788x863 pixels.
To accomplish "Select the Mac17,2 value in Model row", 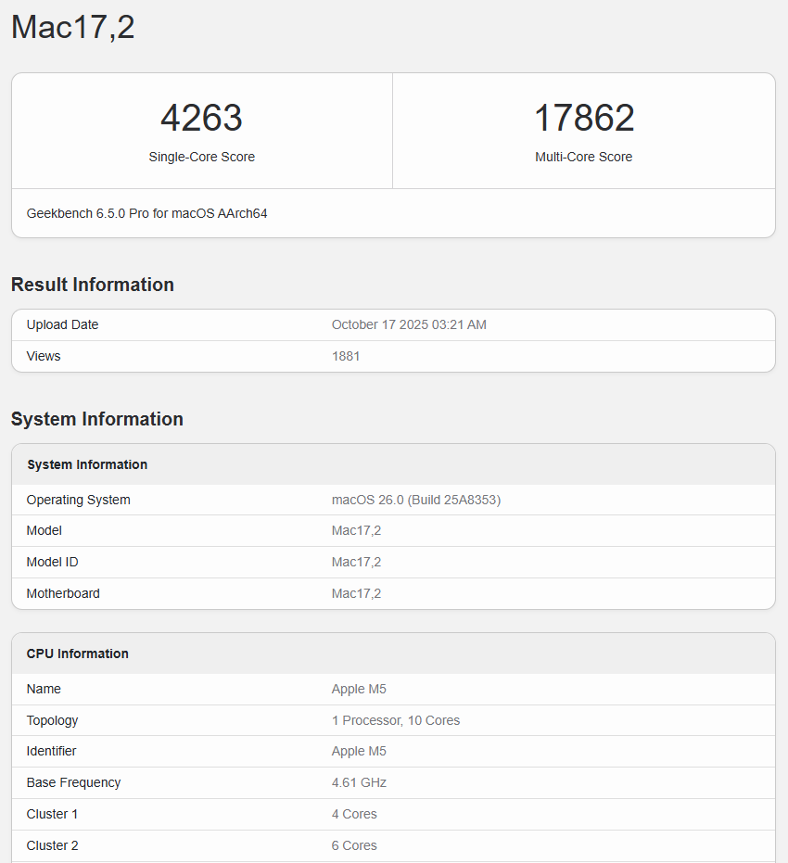I will click(356, 530).
